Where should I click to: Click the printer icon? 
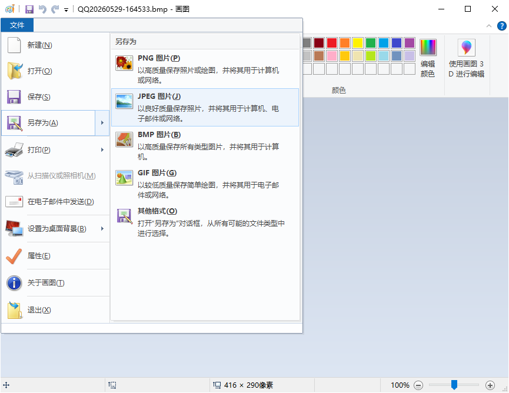[x=14, y=149]
